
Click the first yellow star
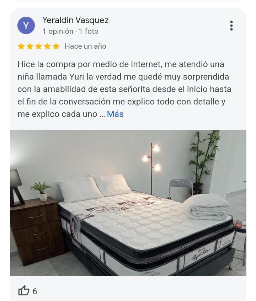tap(21, 46)
